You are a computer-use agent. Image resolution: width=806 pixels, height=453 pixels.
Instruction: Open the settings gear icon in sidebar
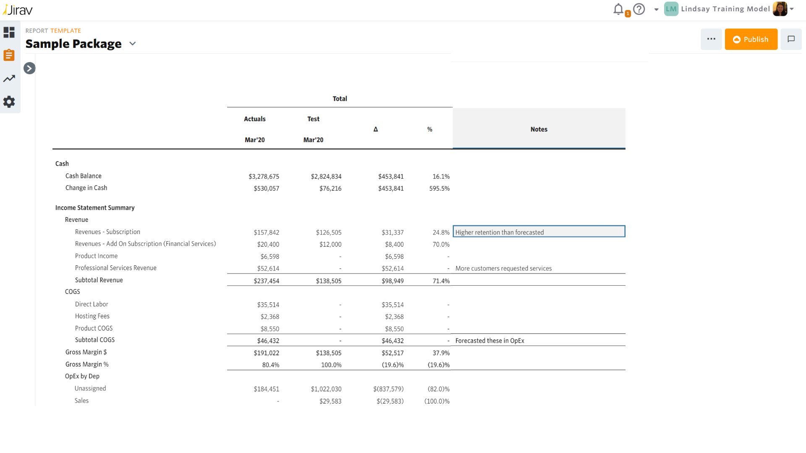[9, 102]
